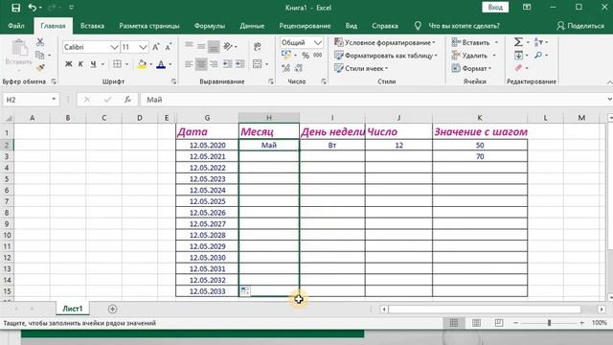Click the text orientation icon
This screenshot has width=613, height=345.
click(228, 47)
